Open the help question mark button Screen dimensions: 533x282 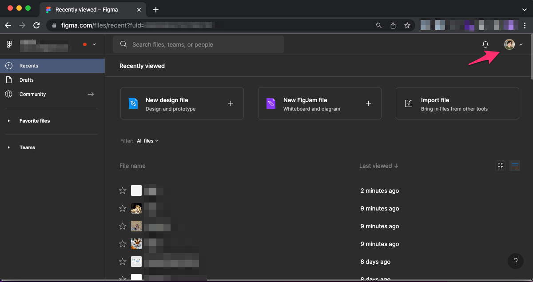[515, 261]
